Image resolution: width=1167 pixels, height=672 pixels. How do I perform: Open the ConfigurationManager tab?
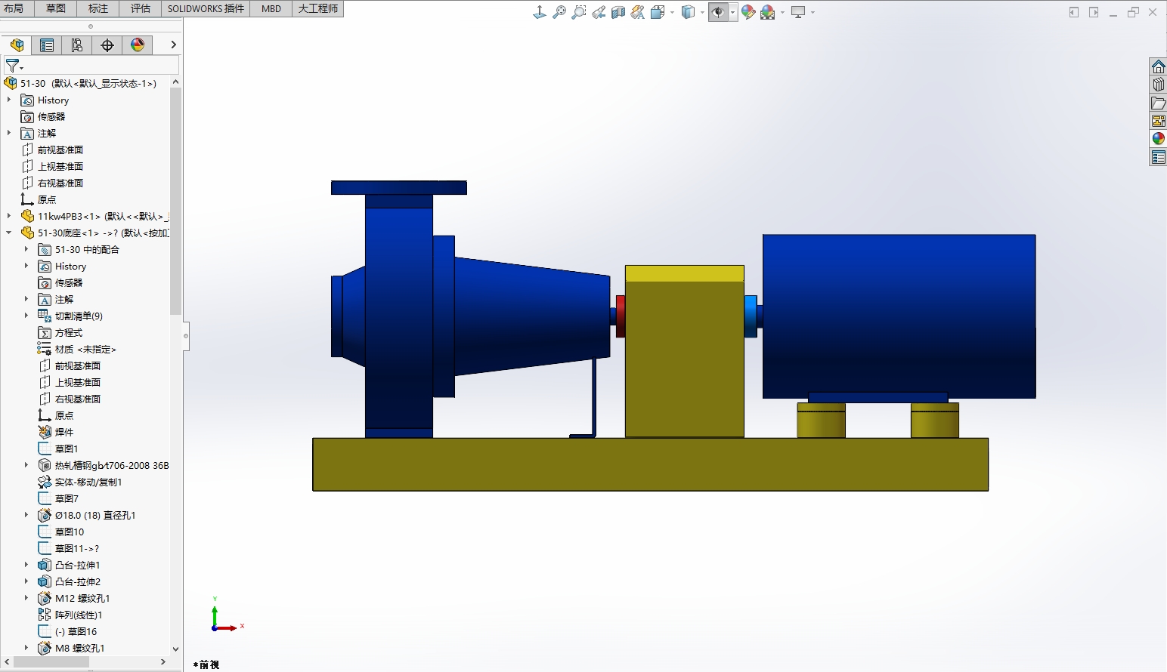click(x=77, y=45)
